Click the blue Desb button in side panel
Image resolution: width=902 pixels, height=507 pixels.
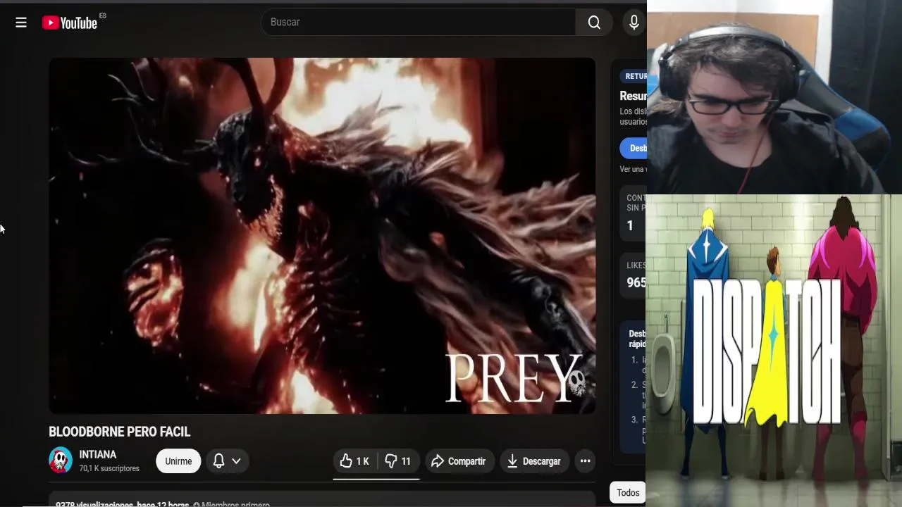634,148
